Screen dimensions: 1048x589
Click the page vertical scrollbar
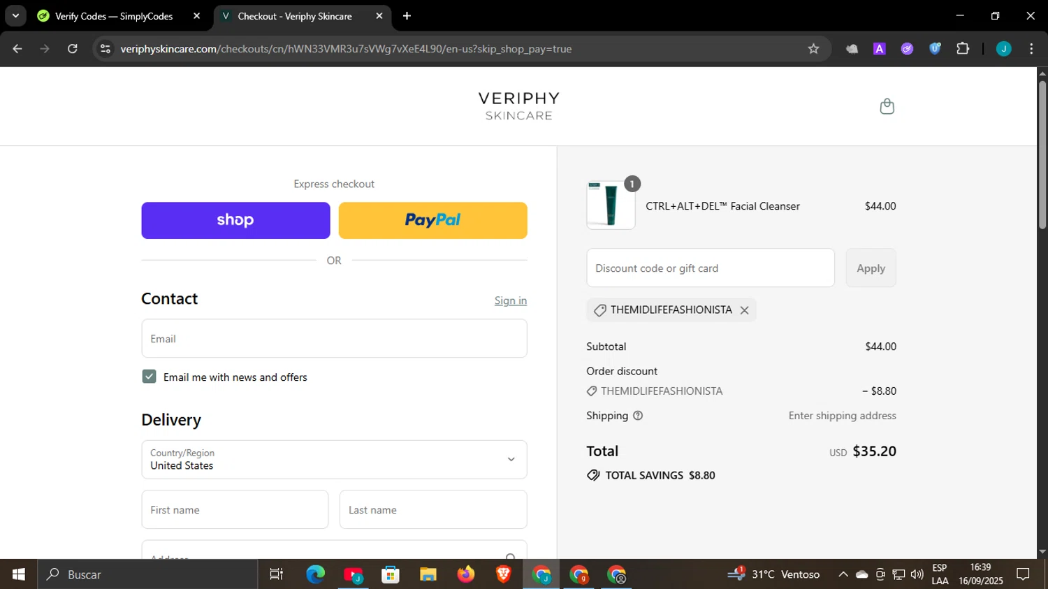pos(1042,155)
